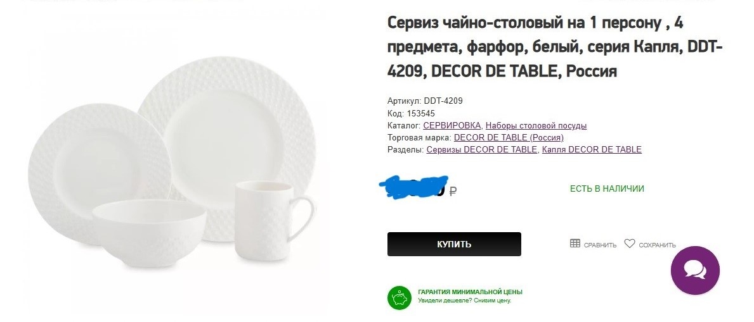Open the Сервизы DECOR DE TABLE section link
Image resolution: width=754 pixels, height=322 pixels.
(482, 150)
